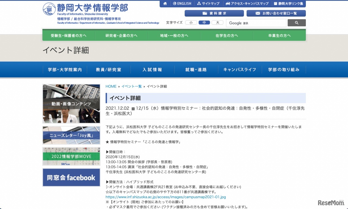Set font size to 小
The image size is (348, 209).
[191, 23]
